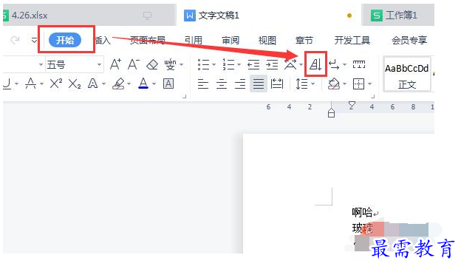The image size is (461, 272).
Task: Decrease font size with A- icon
Action: point(134,64)
